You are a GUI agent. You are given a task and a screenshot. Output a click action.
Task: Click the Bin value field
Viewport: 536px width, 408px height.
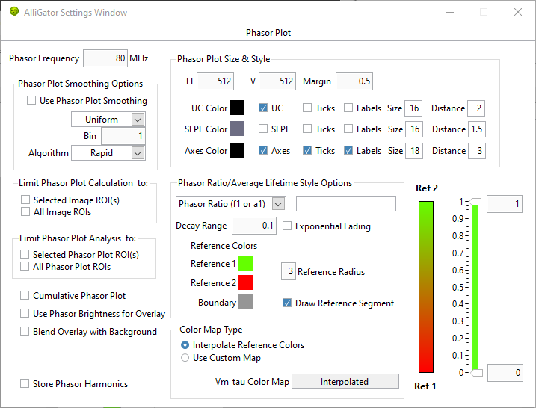(x=123, y=136)
